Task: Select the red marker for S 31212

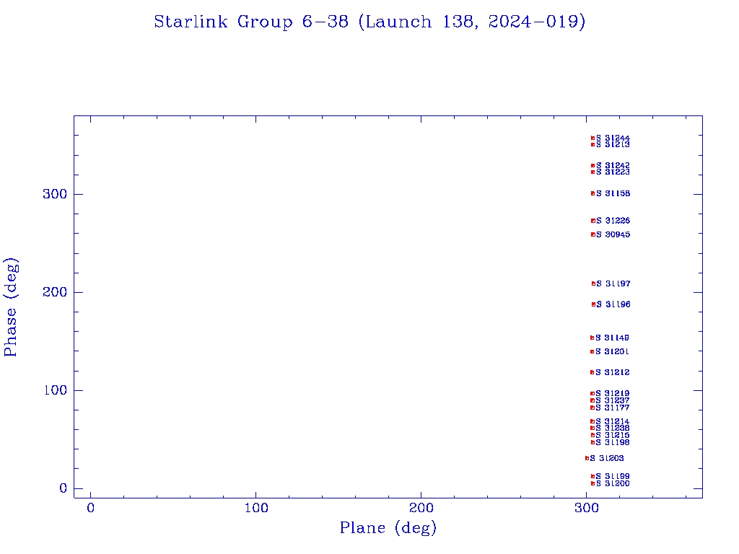Action: (592, 372)
